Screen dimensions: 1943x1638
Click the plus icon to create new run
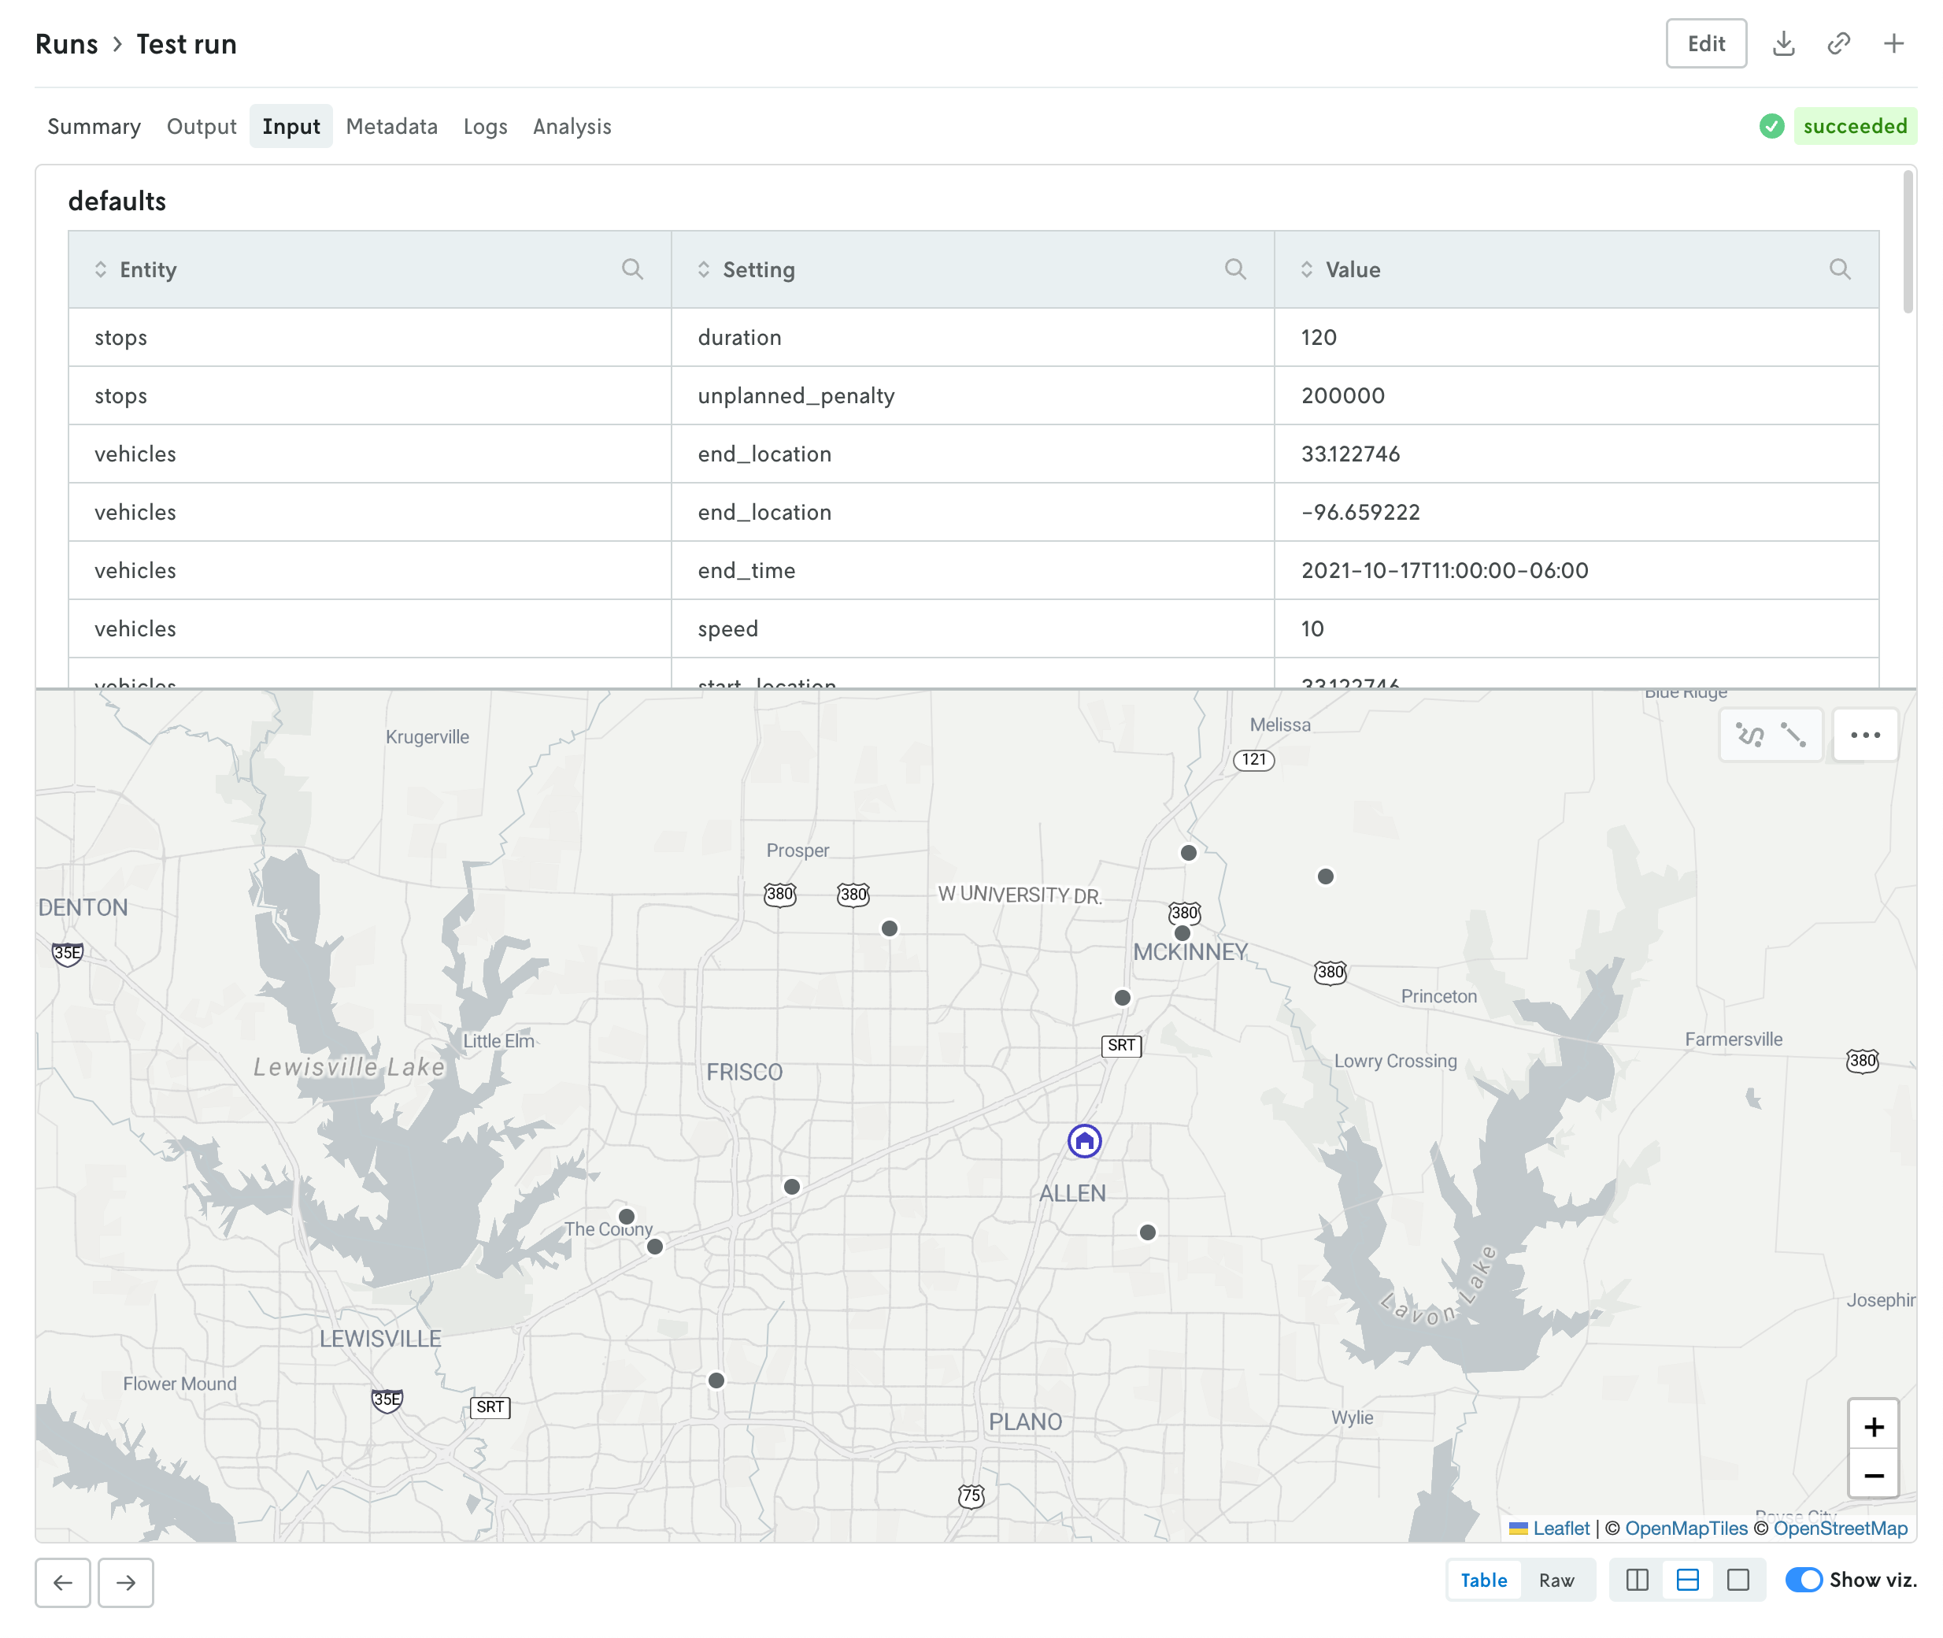pyautogui.click(x=1894, y=43)
